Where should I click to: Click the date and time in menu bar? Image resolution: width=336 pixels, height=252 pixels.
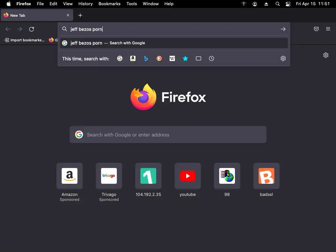coord(313,4)
